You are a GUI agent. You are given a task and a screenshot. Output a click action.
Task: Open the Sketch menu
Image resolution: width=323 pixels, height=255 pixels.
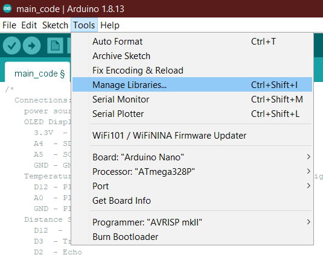click(55, 25)
